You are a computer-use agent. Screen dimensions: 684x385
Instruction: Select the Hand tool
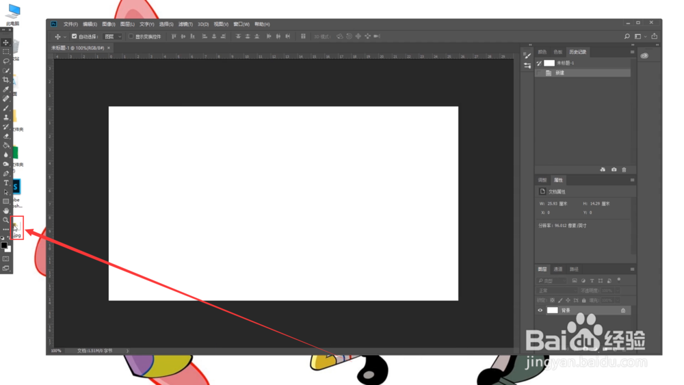pyautogui.click(x=5, y=211)
